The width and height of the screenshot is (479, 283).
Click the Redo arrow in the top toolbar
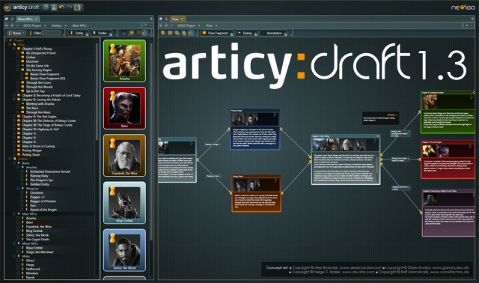(70, 7)
